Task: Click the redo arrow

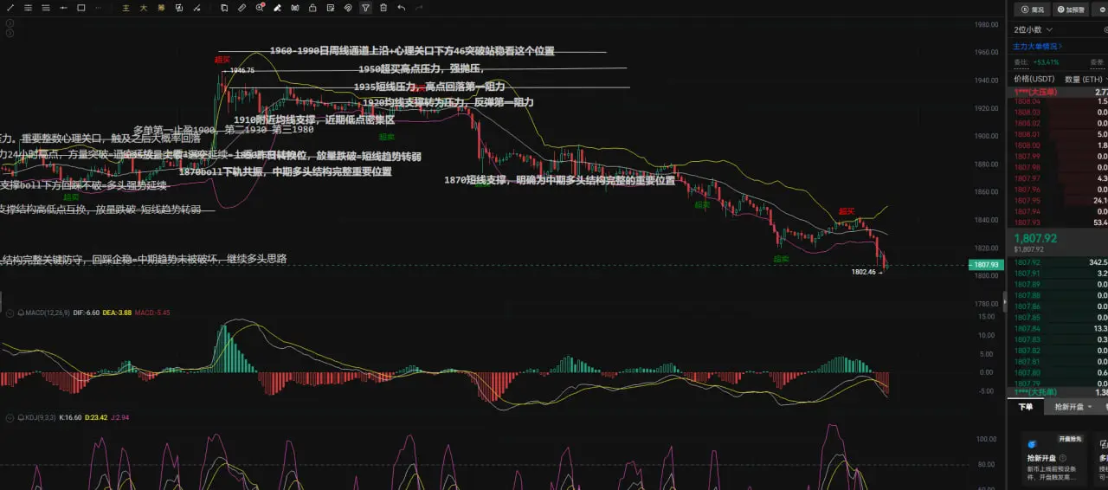Action: (419, 8)
